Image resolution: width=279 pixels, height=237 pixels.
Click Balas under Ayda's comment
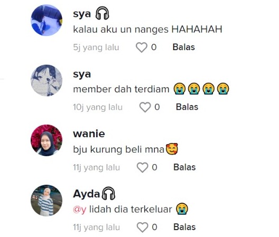(x=184, y=227)
